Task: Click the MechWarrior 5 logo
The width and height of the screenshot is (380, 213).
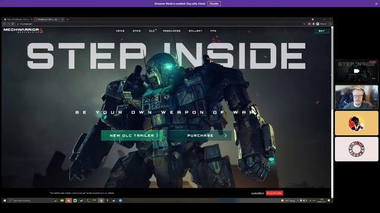Action: click(23, 30)
